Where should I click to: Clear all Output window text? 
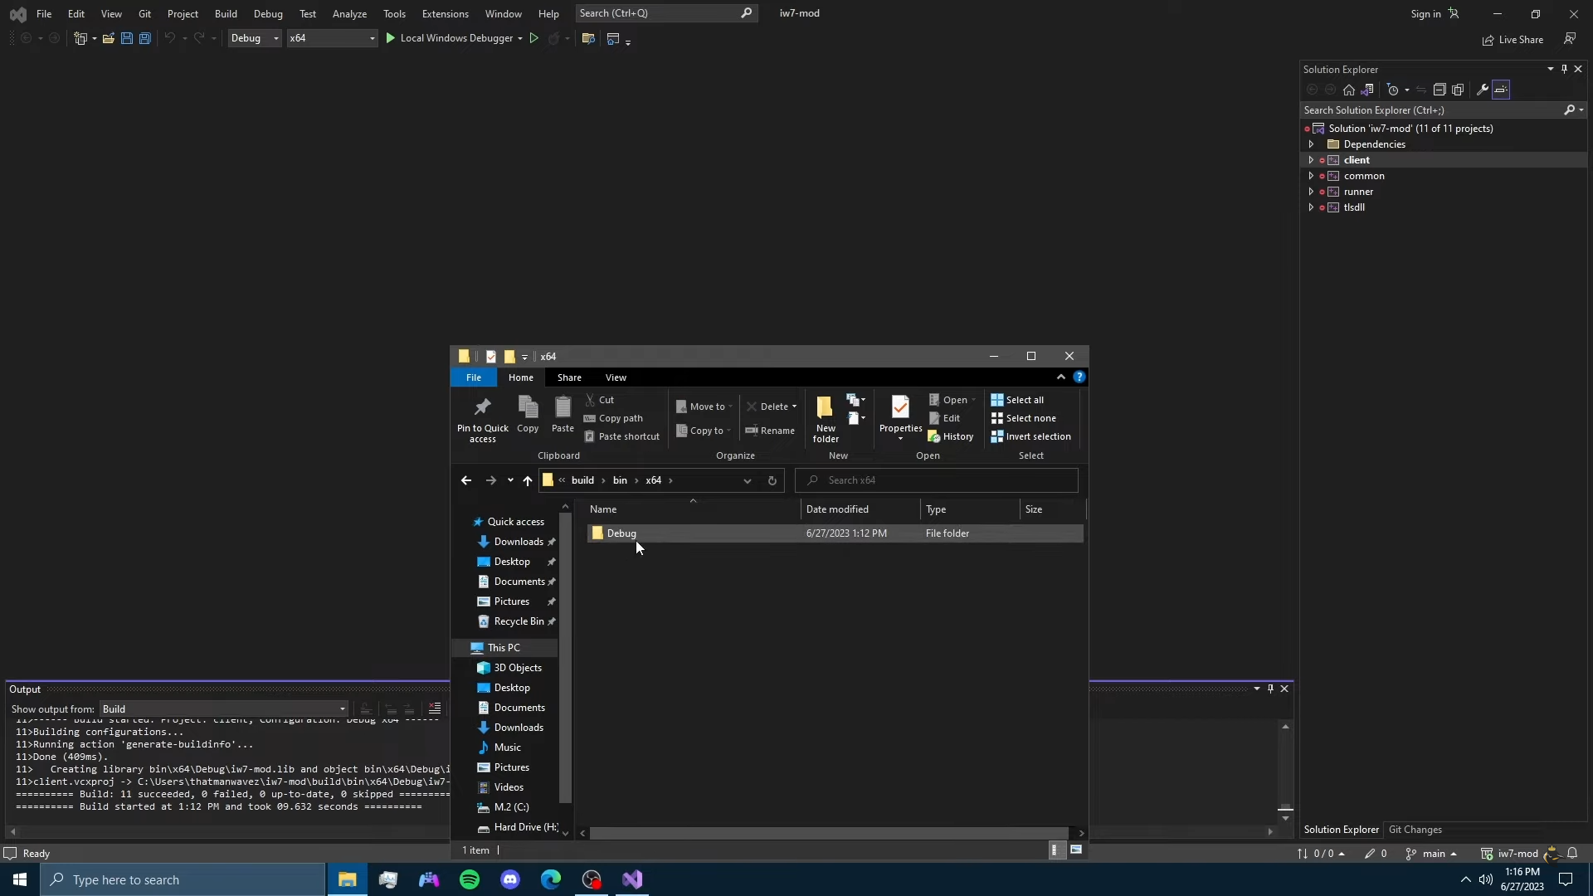(435, 709)
